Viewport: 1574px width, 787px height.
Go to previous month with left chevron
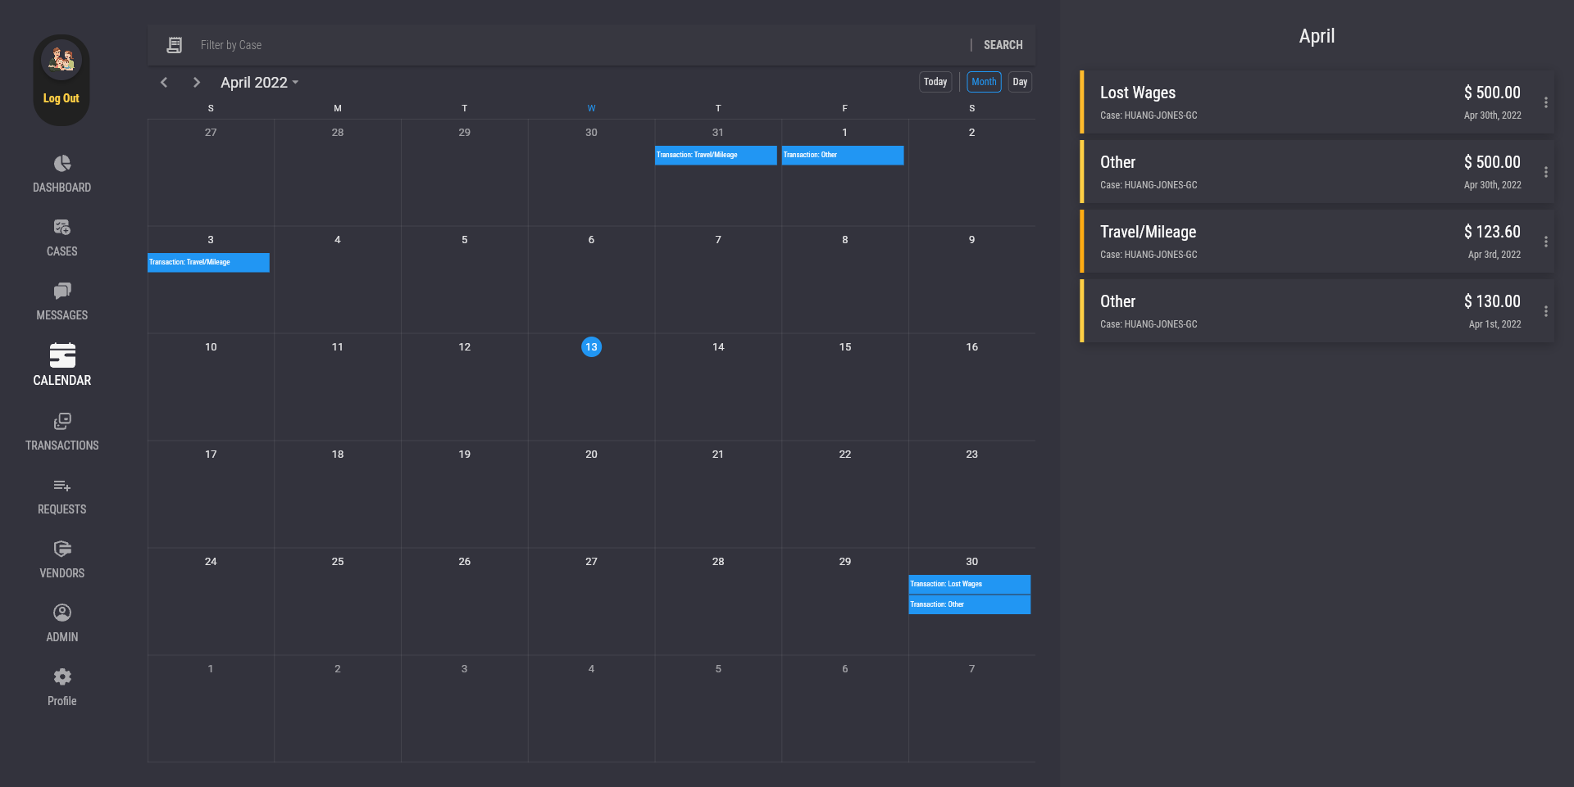pos(164,83)
